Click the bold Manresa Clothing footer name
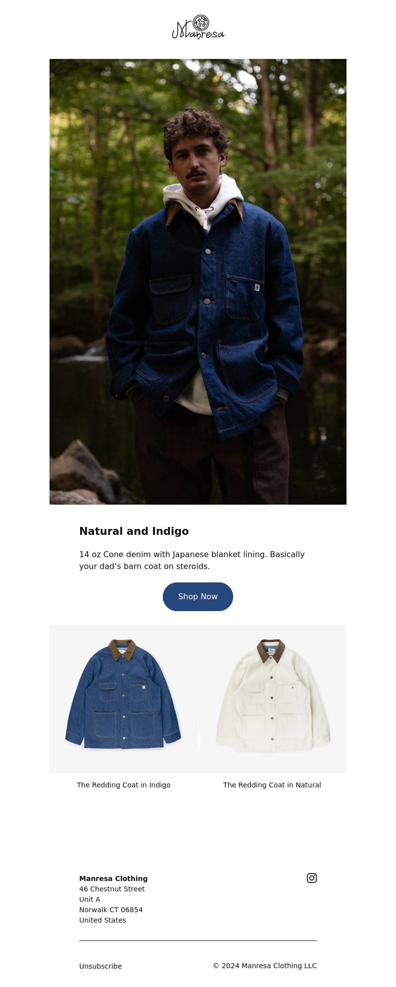Screen dimensions: 396x987 [113, 879]
